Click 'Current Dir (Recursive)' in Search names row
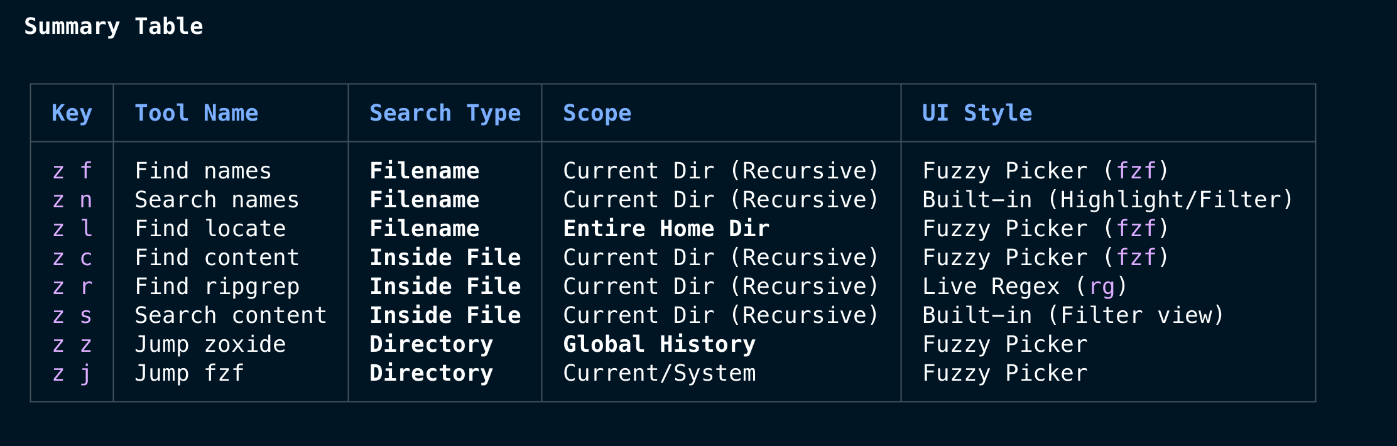The height and width of the screenshot is (446, 1397). click(721, 200)
